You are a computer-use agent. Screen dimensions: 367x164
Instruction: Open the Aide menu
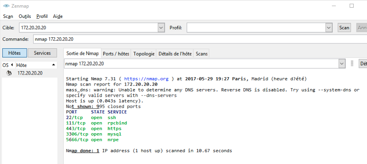pos(58,16)
